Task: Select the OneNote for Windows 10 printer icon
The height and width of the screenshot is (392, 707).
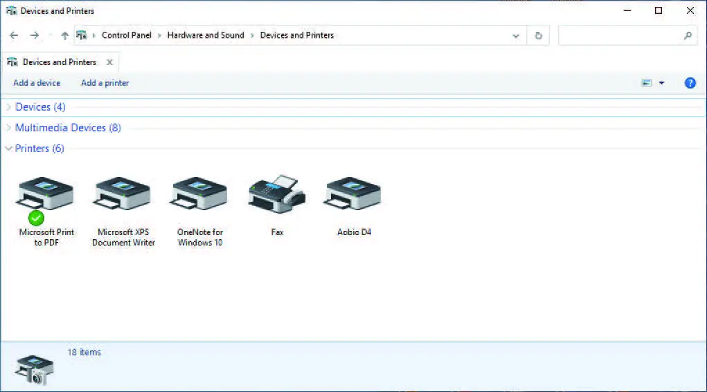Action: [199, 194]
